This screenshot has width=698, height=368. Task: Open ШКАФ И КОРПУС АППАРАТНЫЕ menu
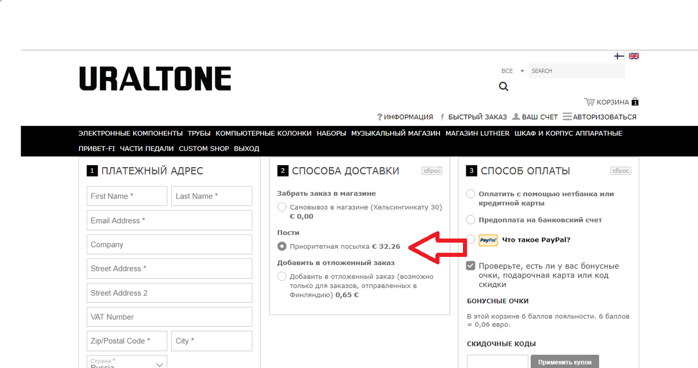click(x=568, y=133)
